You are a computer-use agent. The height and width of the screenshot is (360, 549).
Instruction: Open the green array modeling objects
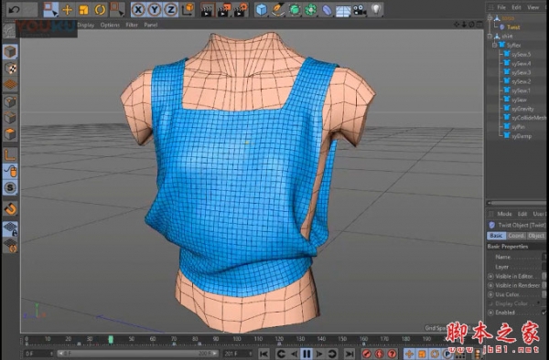point(310,10)
